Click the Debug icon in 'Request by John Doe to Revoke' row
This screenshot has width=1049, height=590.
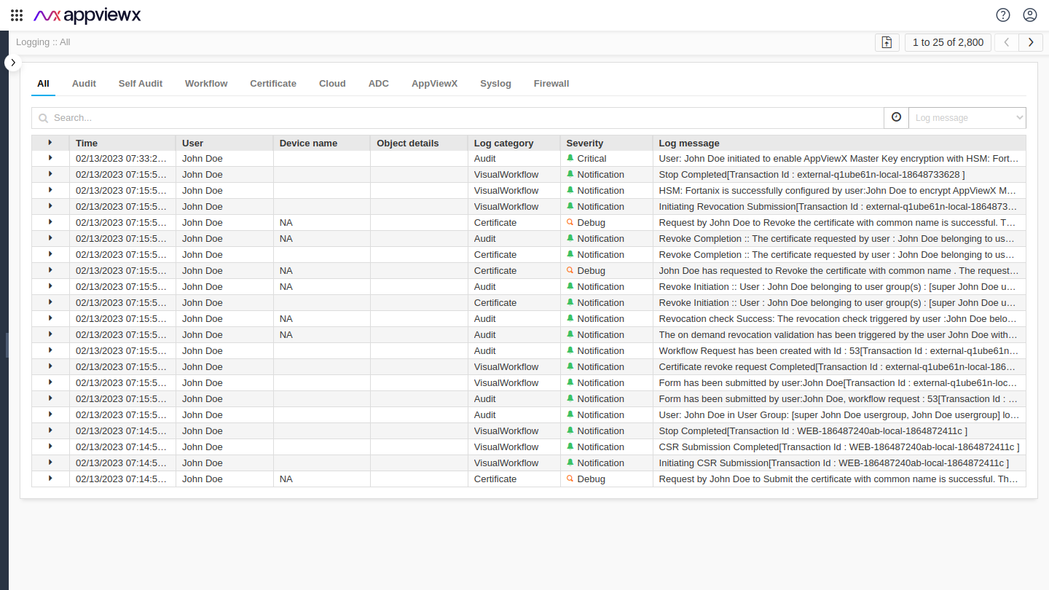pos(570,222)
